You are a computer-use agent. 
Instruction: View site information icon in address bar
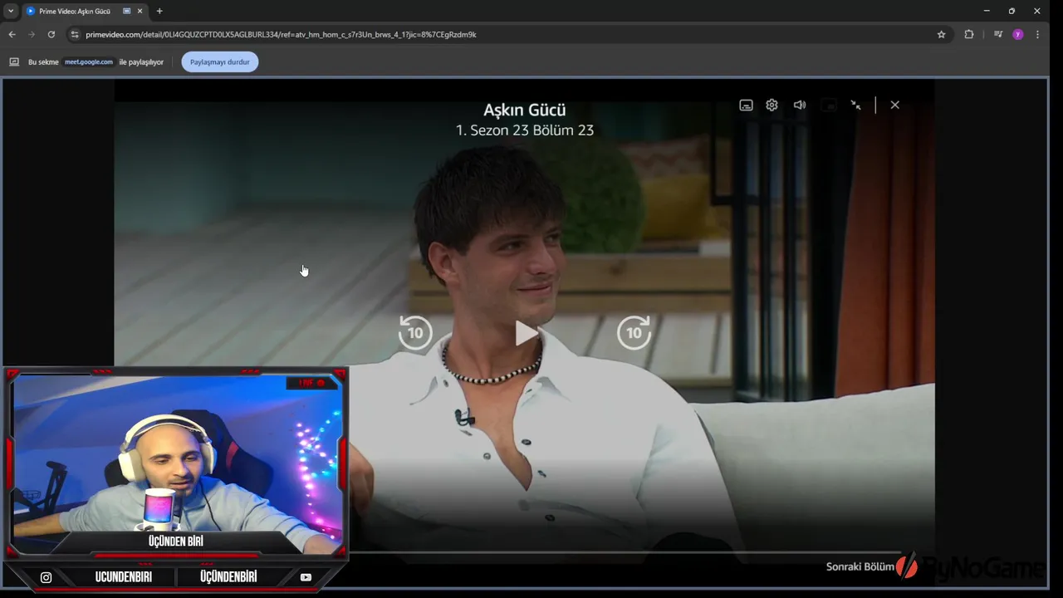pos(75,34)
